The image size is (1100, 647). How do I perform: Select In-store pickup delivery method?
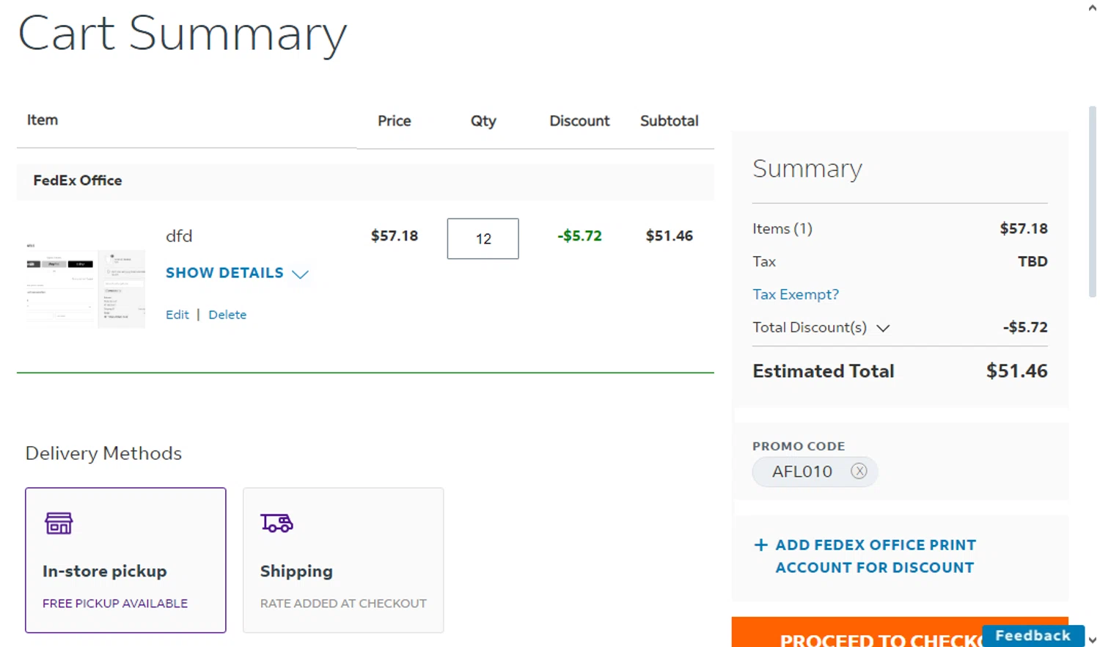pos(125,560)
